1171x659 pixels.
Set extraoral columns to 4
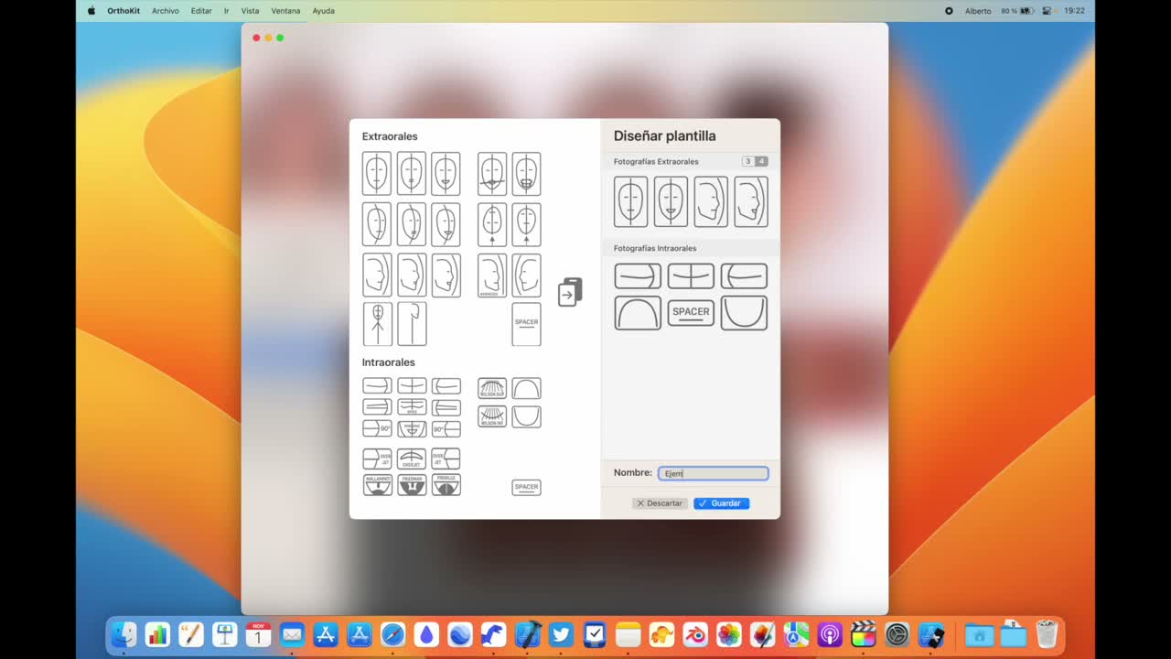tap(761, 161)
